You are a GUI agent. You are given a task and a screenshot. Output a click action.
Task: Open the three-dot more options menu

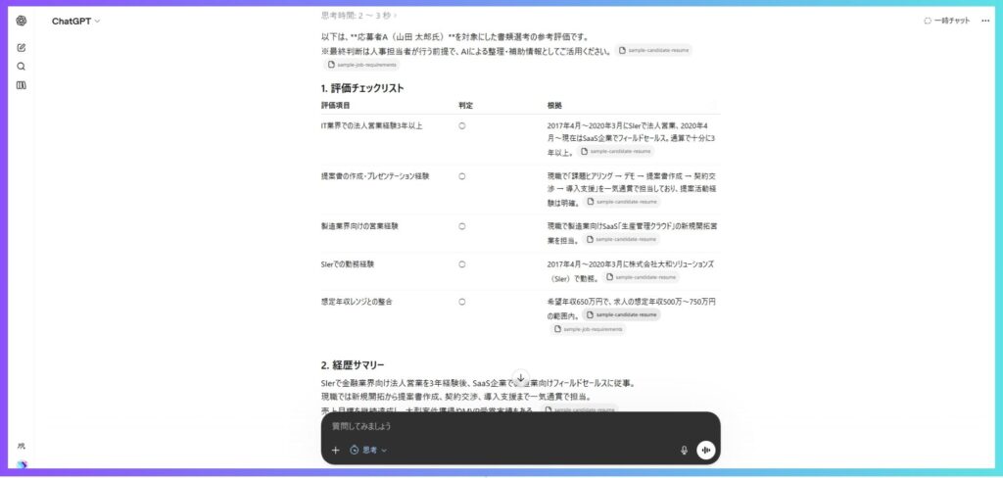985,21
